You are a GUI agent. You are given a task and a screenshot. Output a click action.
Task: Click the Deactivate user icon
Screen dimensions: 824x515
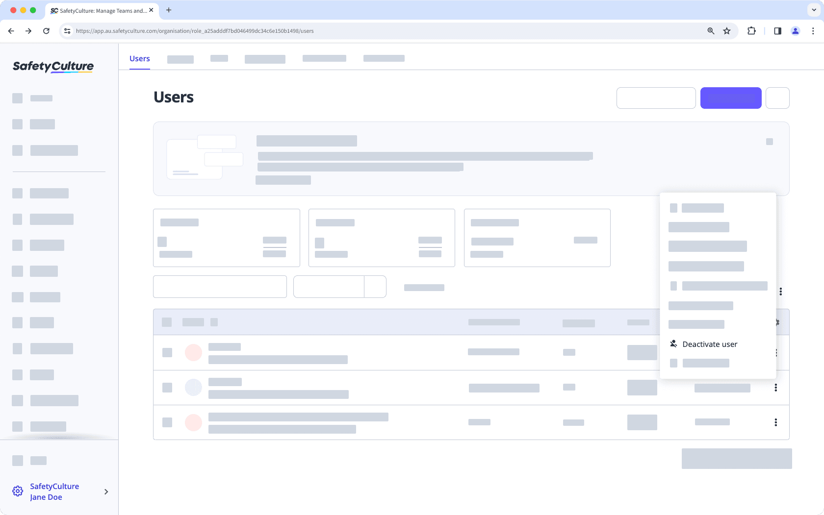[673, 343]
